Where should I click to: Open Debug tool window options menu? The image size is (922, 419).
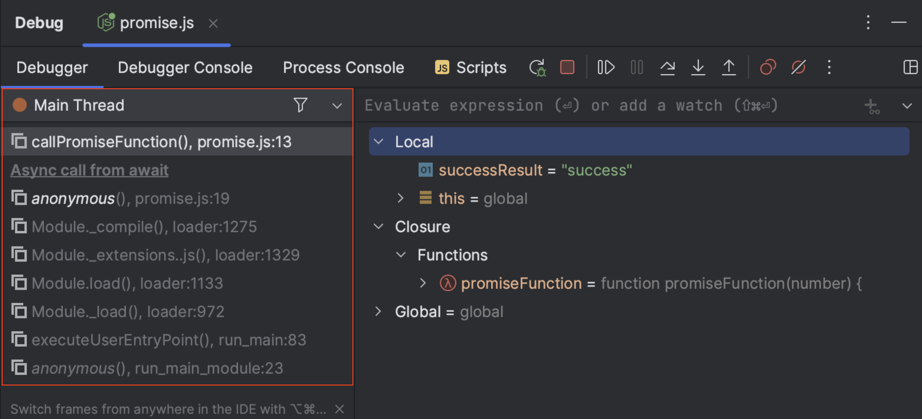pyautogui.click(x=868, y=23)
